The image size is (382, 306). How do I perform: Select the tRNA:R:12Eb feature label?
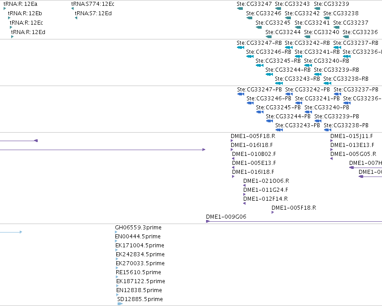tap(25, 13)
